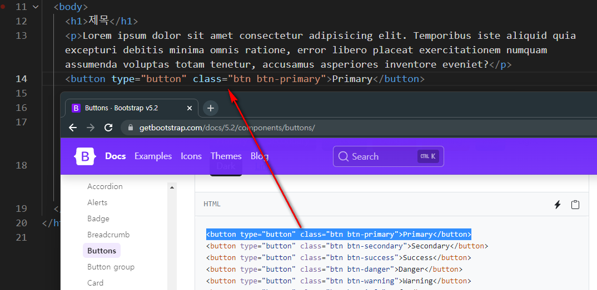
Task: Select Buttons in the docs sidebar
Action: pos(102,251)
